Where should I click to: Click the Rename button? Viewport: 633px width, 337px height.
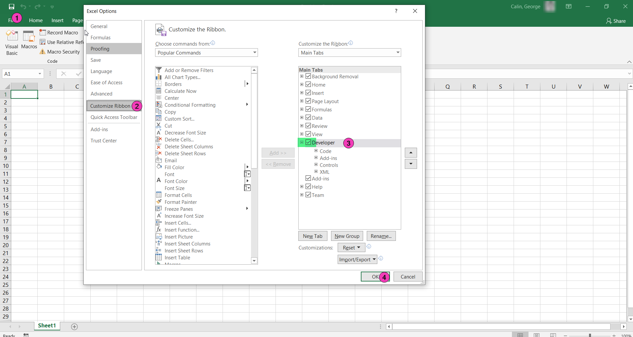pos(381,236)
